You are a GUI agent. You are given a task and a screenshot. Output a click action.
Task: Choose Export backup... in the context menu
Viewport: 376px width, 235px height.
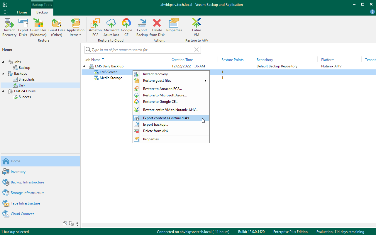point(171,125)
